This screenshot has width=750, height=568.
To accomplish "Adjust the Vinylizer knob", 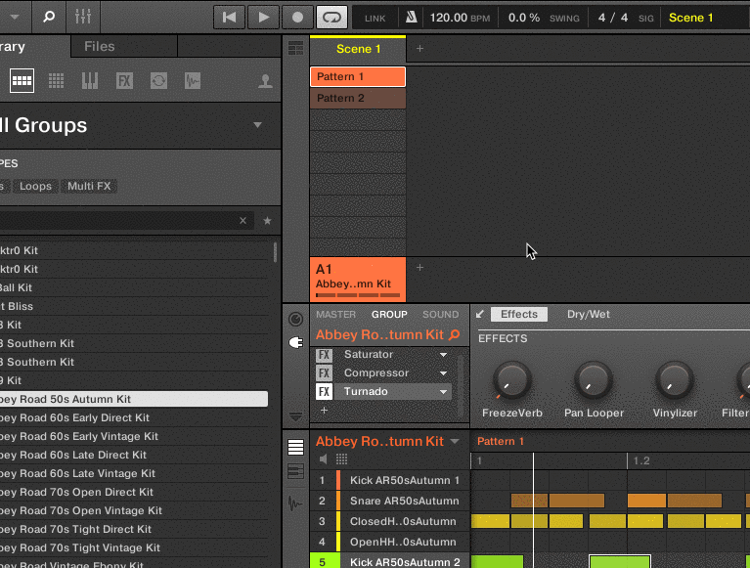I will [675, 380].
